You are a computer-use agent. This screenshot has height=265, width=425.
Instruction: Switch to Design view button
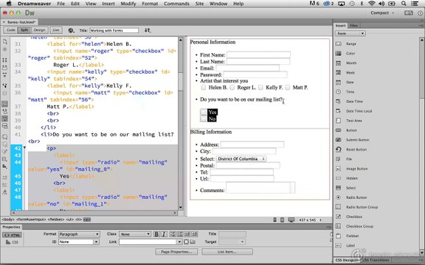[40, 30]
